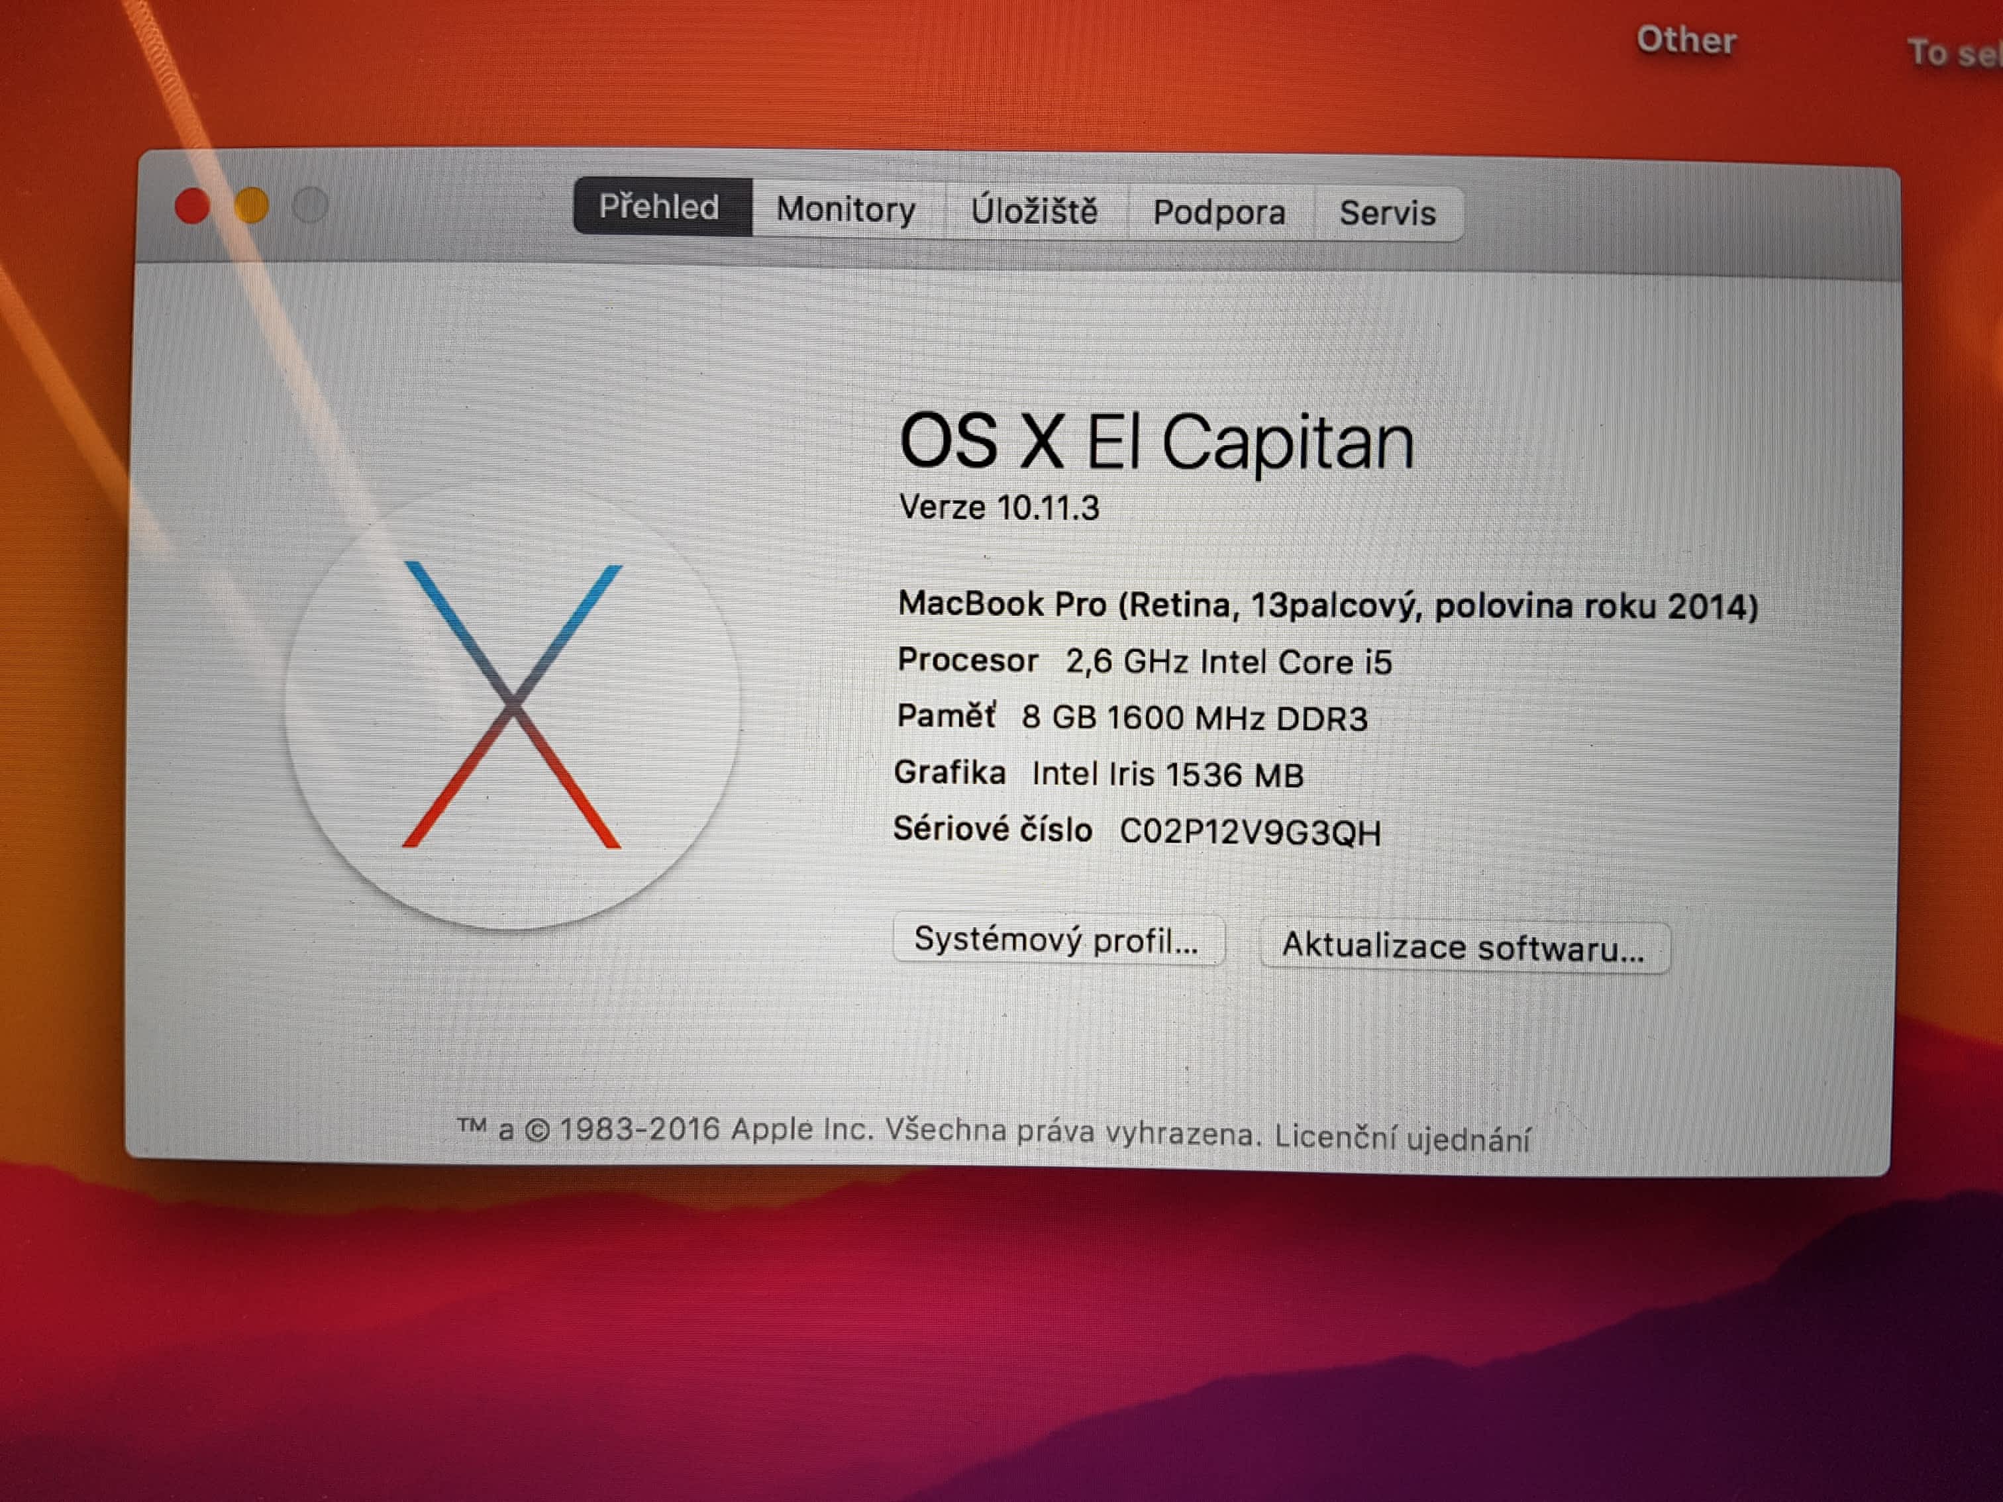2003x1502 pixels.
Task: Open the Úložiště tab
Action: 1034,212
